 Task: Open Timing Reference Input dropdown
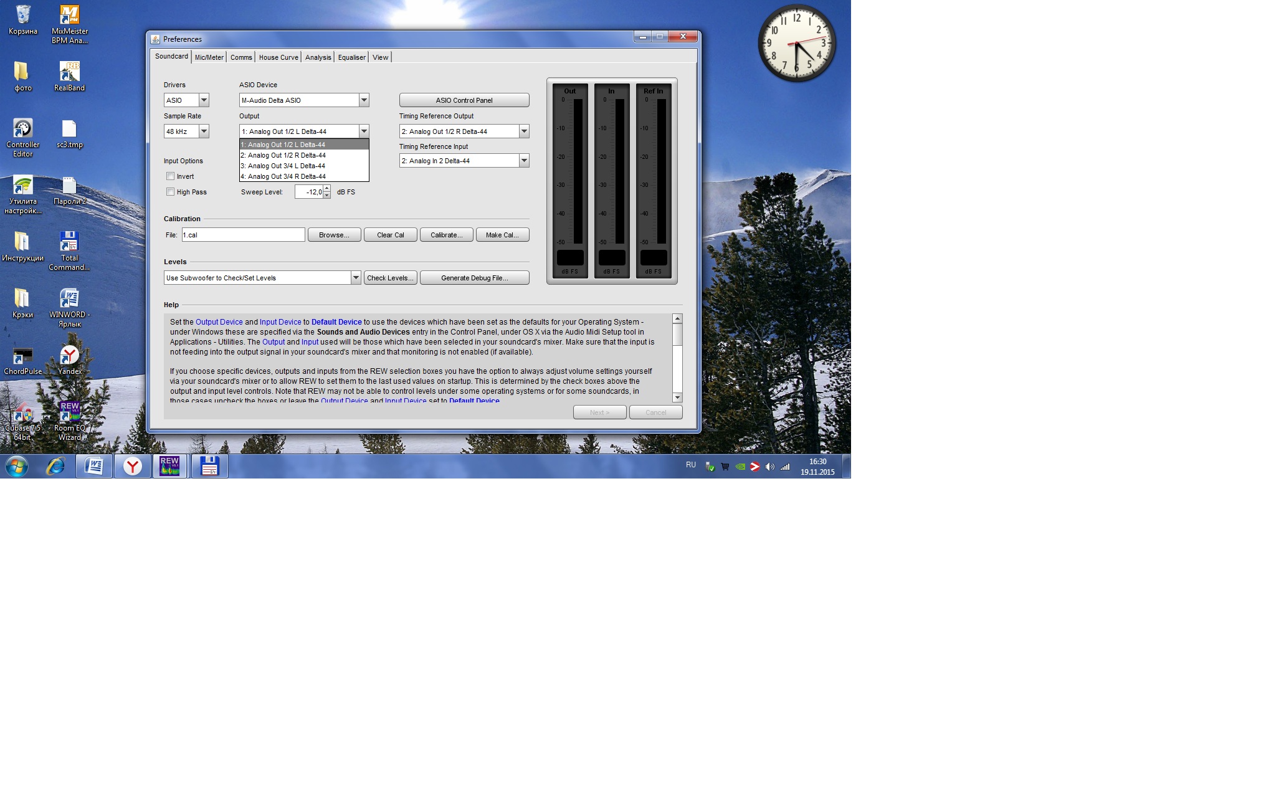[x=524, y=161]
